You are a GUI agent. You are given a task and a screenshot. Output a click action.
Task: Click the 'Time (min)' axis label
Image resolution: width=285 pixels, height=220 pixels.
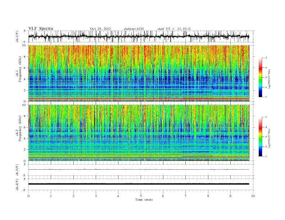[144, 200]
